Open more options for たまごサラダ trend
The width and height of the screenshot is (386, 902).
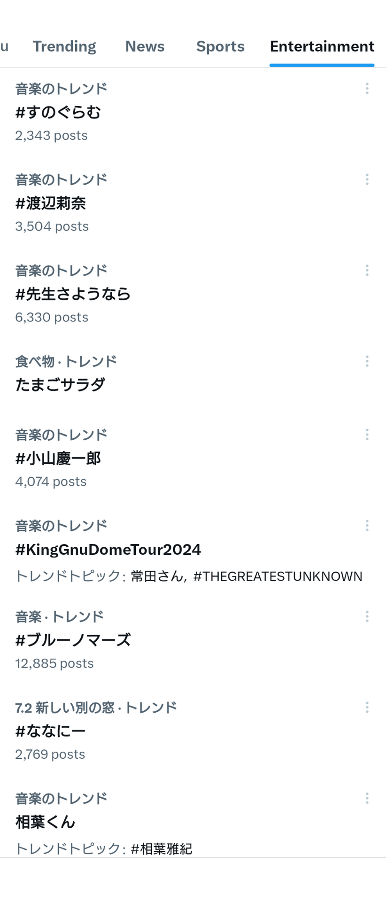367,361
